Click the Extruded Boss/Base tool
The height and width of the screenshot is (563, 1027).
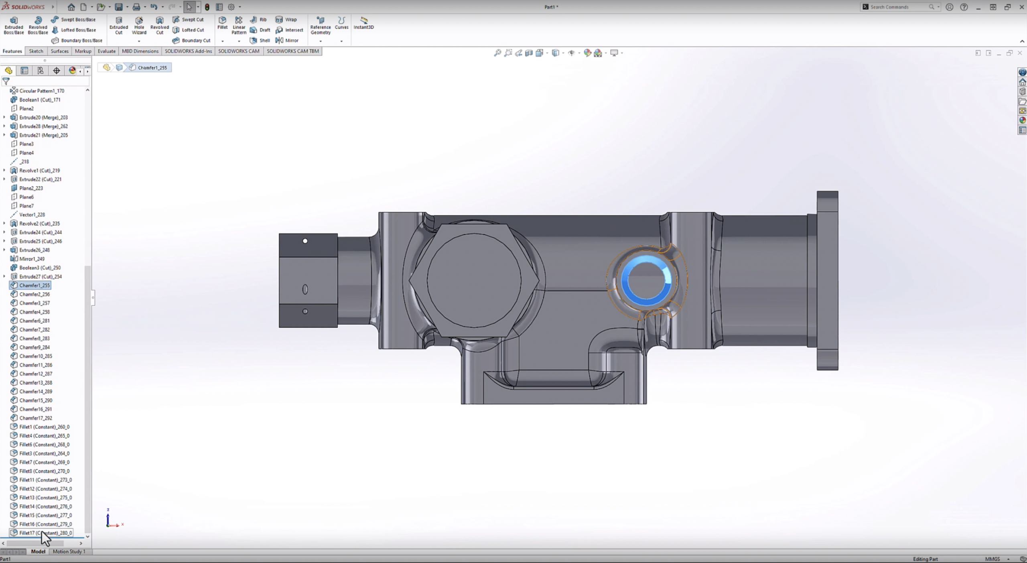(x=14, y=25)
